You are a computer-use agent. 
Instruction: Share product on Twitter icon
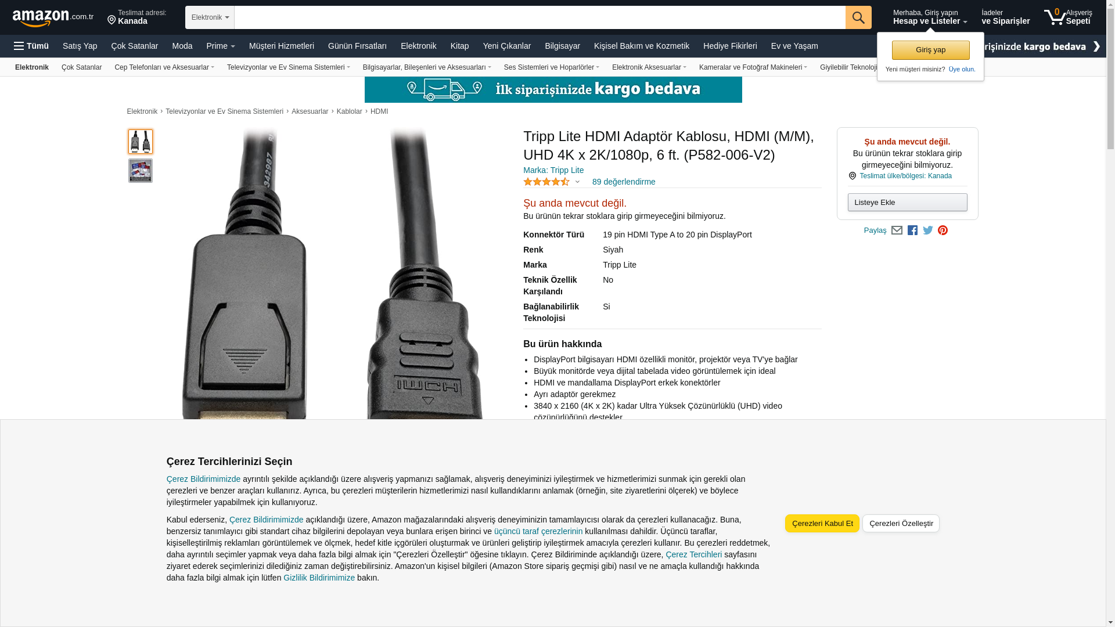point(928,230)
